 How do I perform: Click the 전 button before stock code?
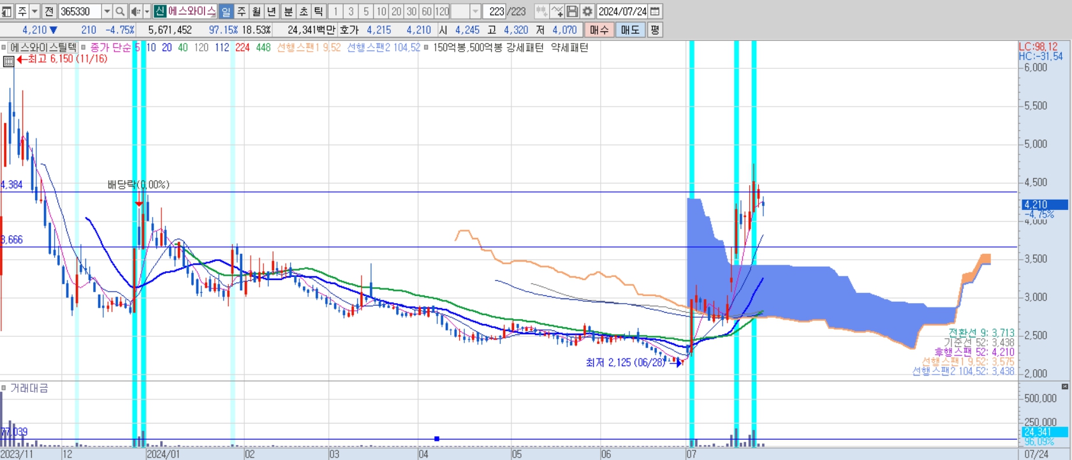pos(49,11)
